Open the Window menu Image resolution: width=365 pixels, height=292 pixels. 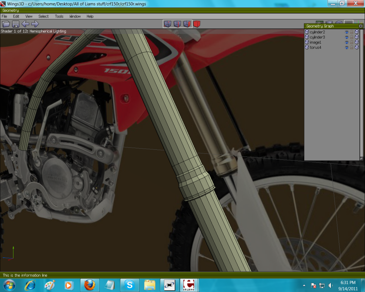click(75, 16)
